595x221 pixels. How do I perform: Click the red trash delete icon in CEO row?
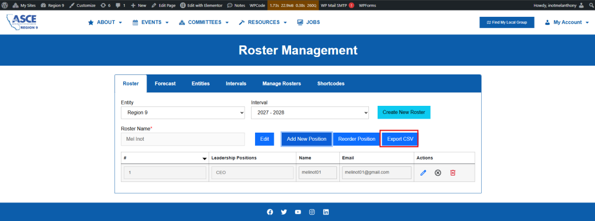[x=453, y=173]
